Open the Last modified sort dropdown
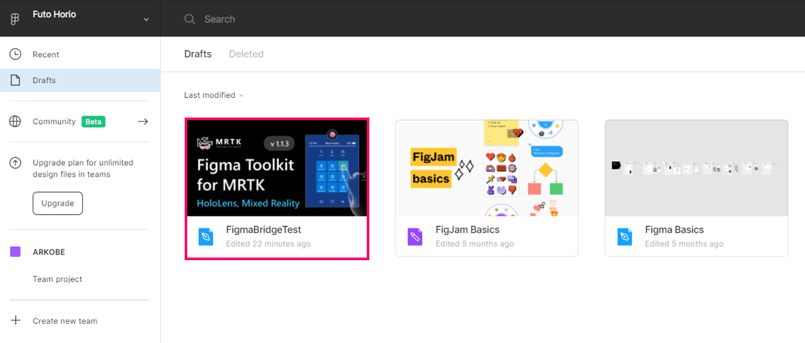 click(214, 95)
